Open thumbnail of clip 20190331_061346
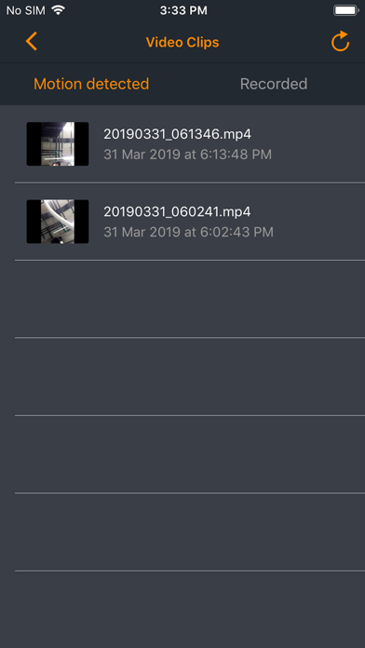Image resolution: width=365 pixels, height=648 pixels. [58, 143]
